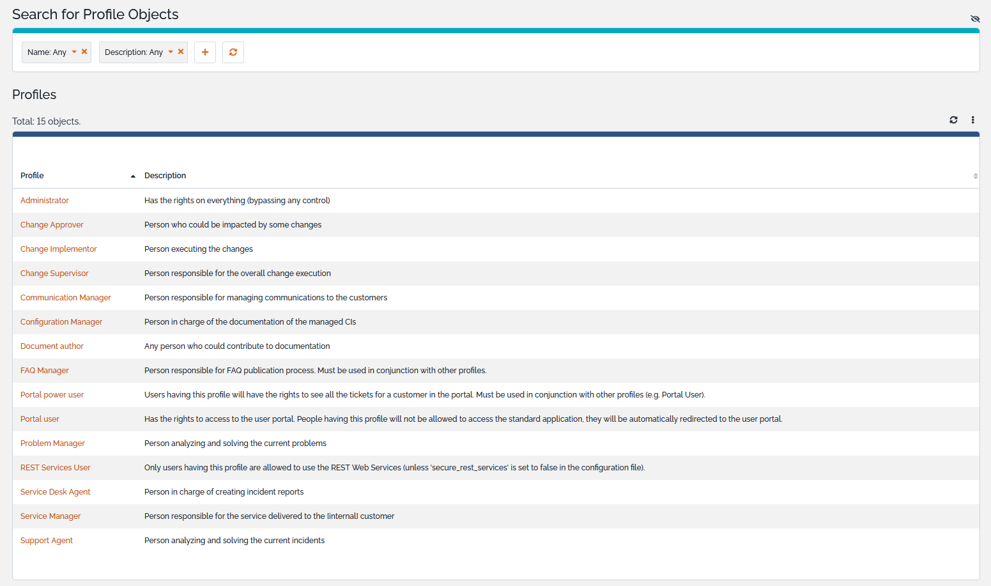
Task: Toggle search form visibility eye icon
Action: (975, 19)
